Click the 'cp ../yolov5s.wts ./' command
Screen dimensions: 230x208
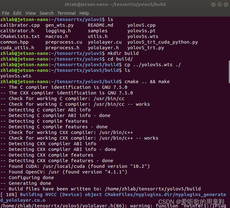click(x=153, y=65)
